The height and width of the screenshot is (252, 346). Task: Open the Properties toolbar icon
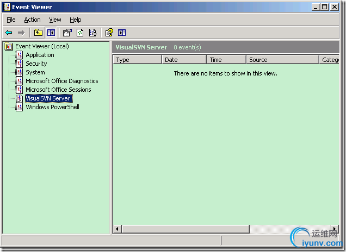tap(67, 33)
